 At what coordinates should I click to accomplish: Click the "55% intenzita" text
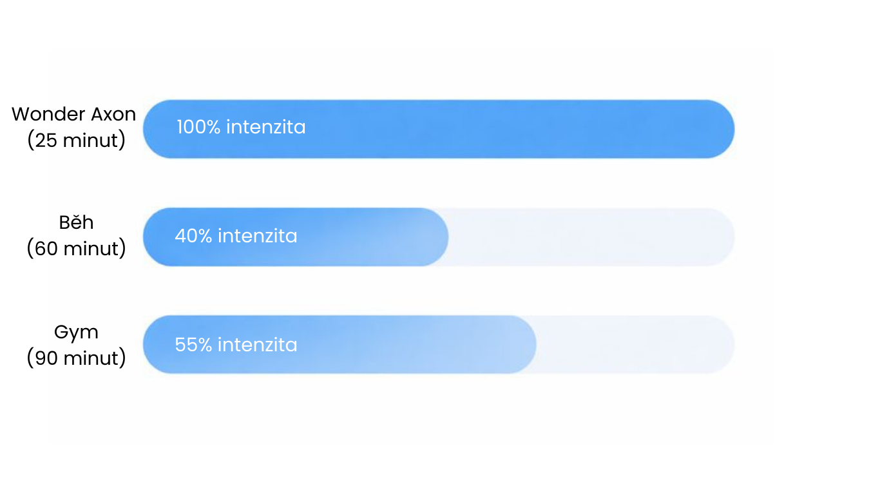coord(236,345)
